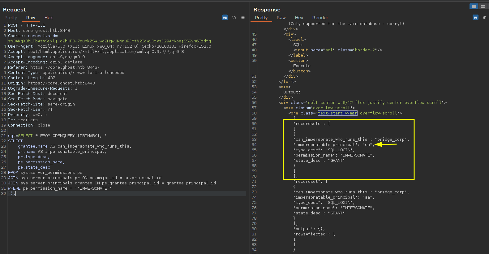This screenshot has width=489, height=254.
Task: Click the '<label>' tag in the response
Action: click(x=297, y=40)
